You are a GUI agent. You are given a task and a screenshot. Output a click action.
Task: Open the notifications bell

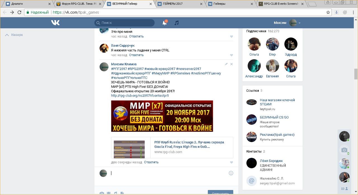click(164, 23)
